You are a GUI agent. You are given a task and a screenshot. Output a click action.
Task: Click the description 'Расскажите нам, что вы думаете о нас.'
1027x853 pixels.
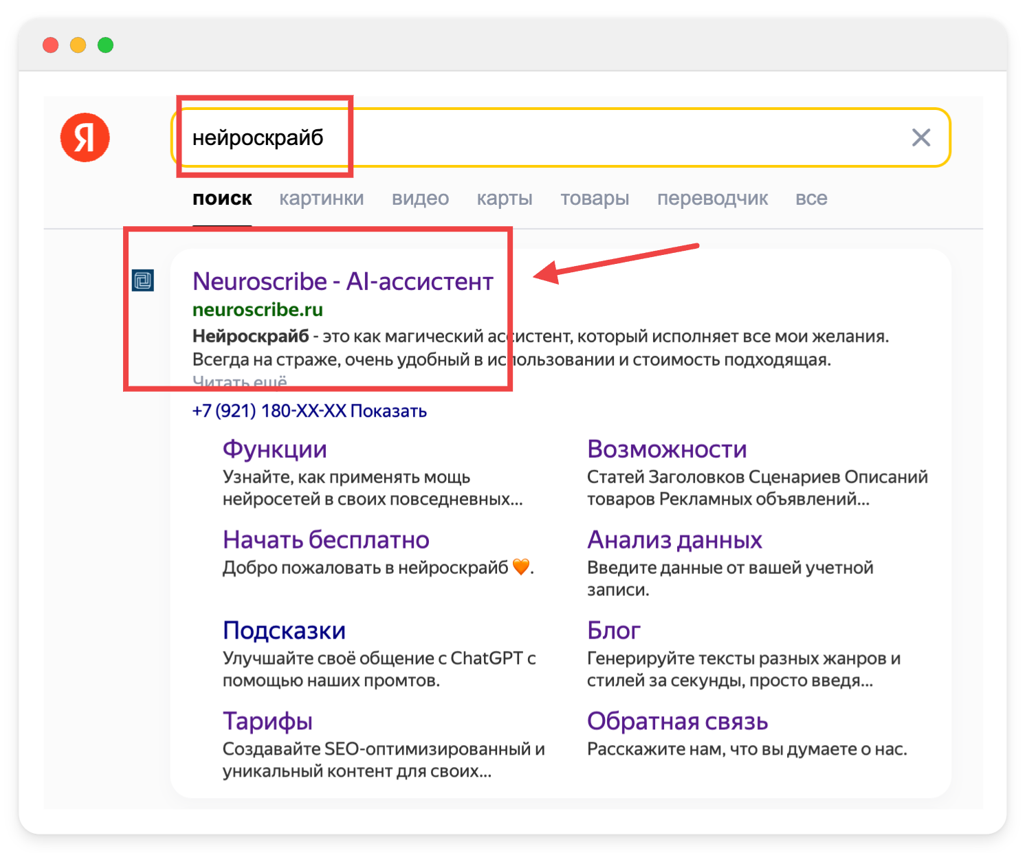click(747, 749)
